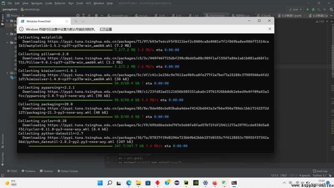The image size is (334, 188).
Task: Open PyCharm from the taskbar
Action: [186, 183]
